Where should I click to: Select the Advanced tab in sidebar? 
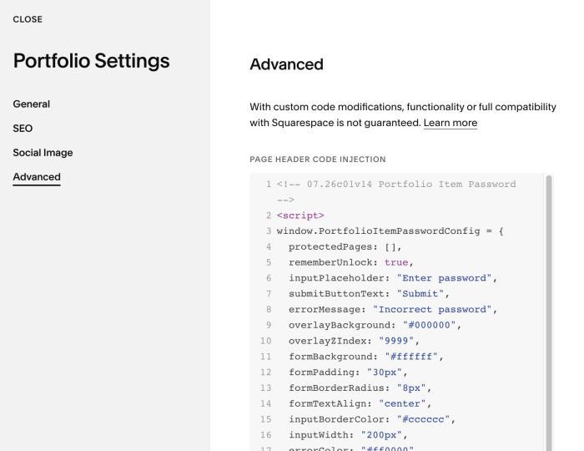pyautogui.click(x=37, y=177)
